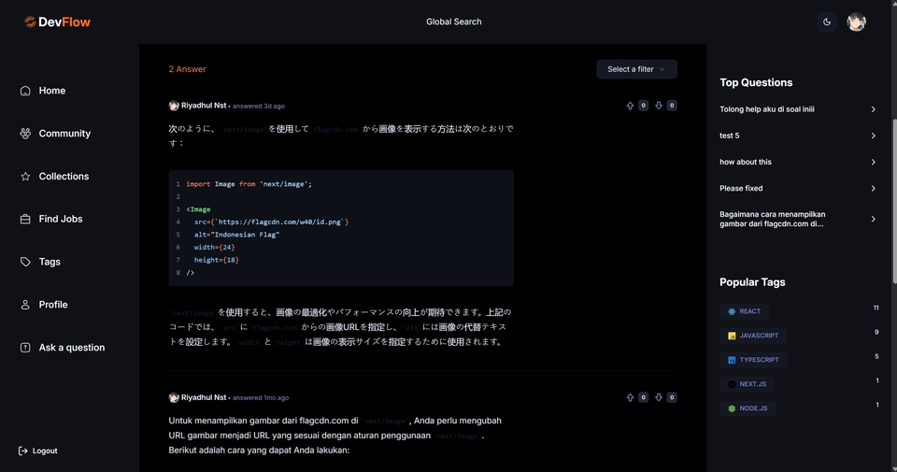Downvote the answer posted 3d ago
The image size is (897, 472).
tap(659, 106)
